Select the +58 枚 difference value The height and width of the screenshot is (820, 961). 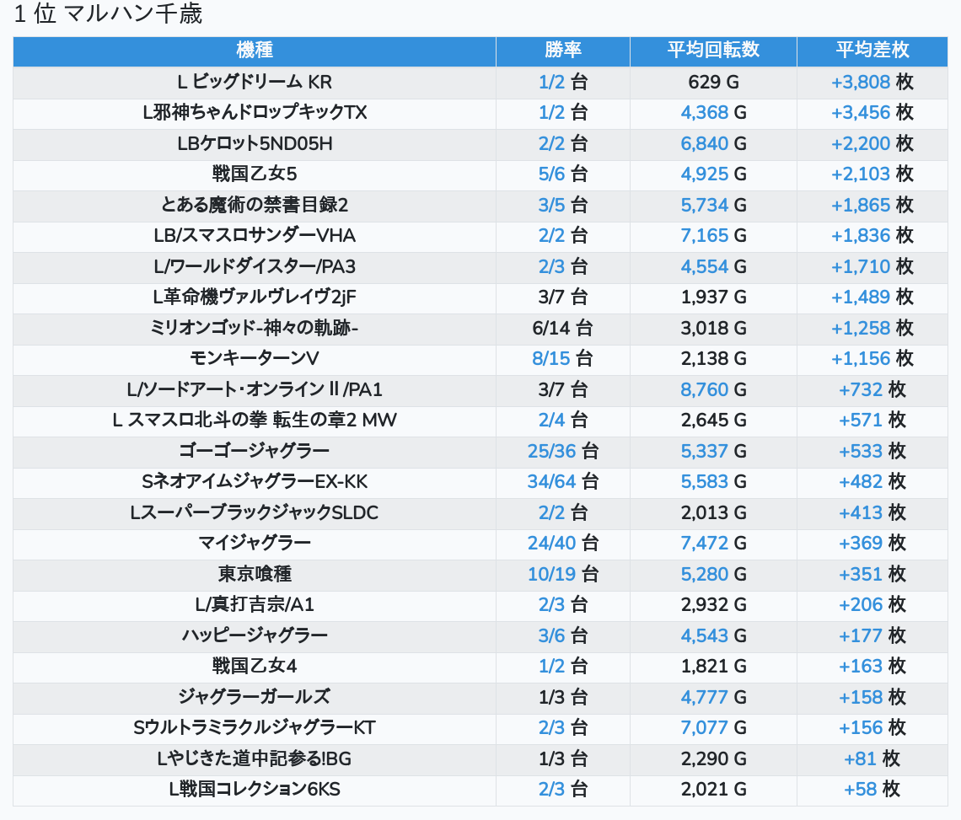pos(872,790)
